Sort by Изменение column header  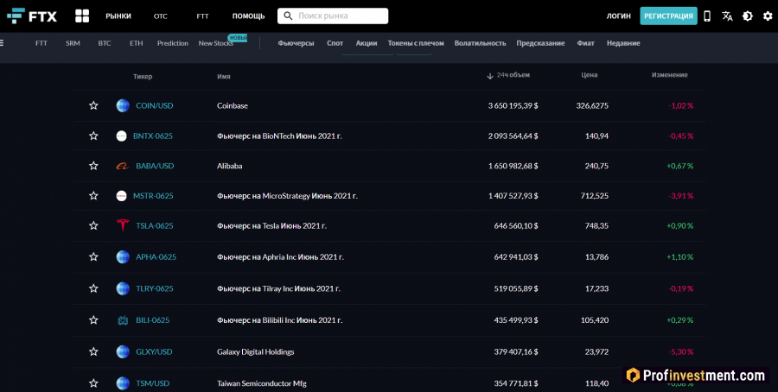pyautogui.click(x=669, y=75)
